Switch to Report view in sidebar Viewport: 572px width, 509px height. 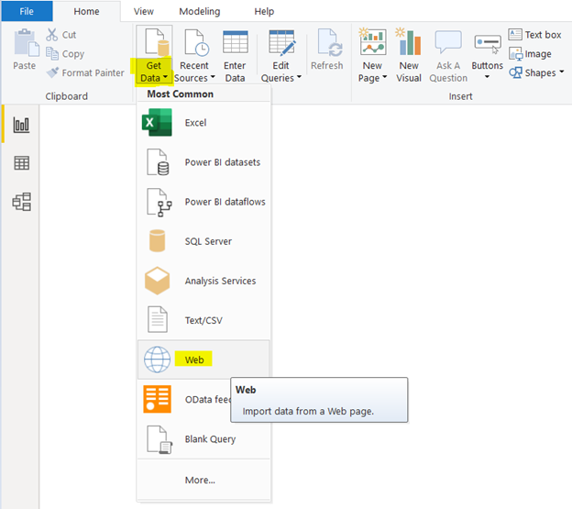point(21,125)
